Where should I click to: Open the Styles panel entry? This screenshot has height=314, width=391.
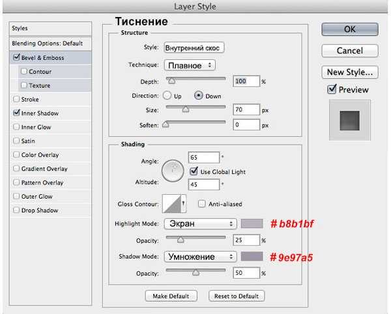click(50, 29)
